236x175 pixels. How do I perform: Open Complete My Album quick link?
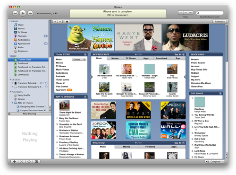[x=201, y=83]
